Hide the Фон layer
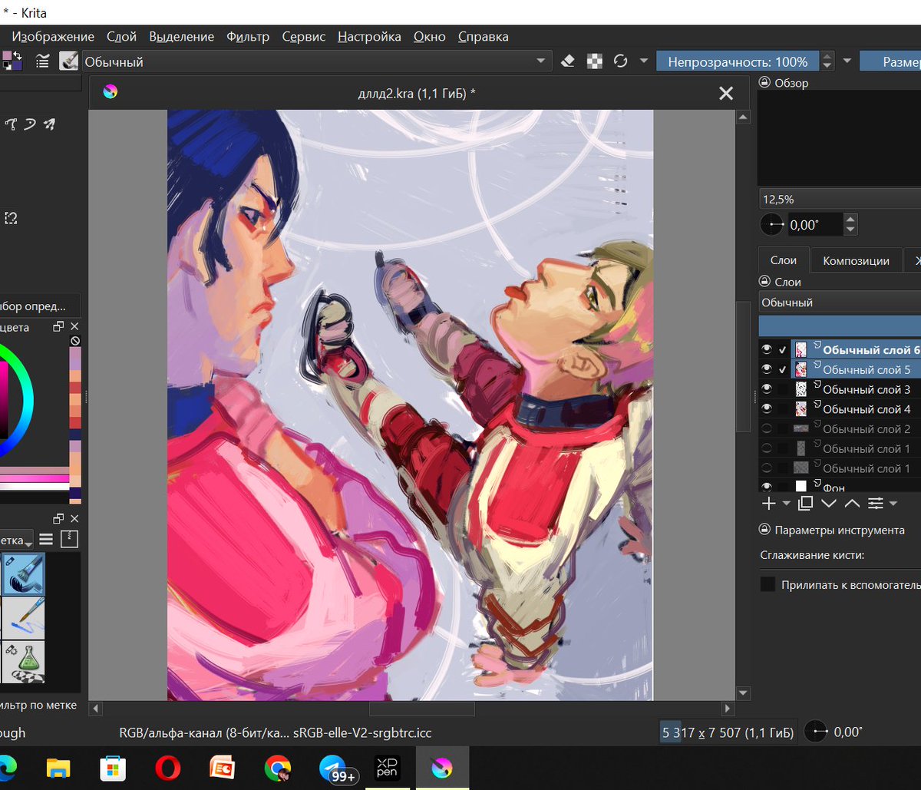Image resolution: width=921 pixels, height=790 pixels. tap(767, 487)
